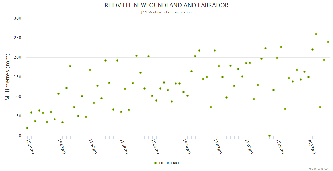Click the 300 y-axis value label

click(18, 18)
